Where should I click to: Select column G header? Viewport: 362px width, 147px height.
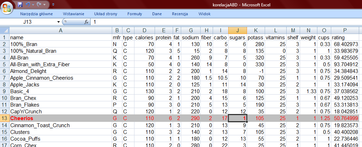(x=191, y=30)
